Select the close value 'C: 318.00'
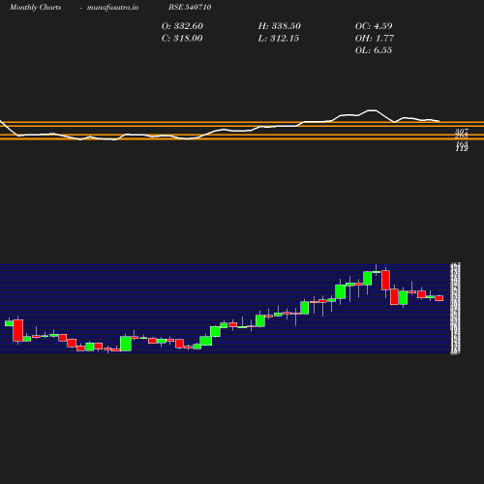484x484 pixels. (182, 39)
